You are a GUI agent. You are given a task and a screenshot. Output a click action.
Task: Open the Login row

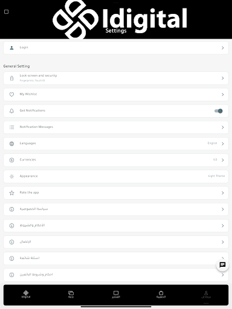tap(116, 48)
